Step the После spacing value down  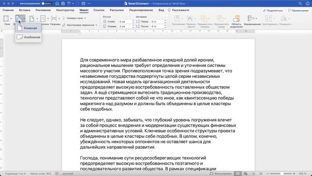coord(165,27)
